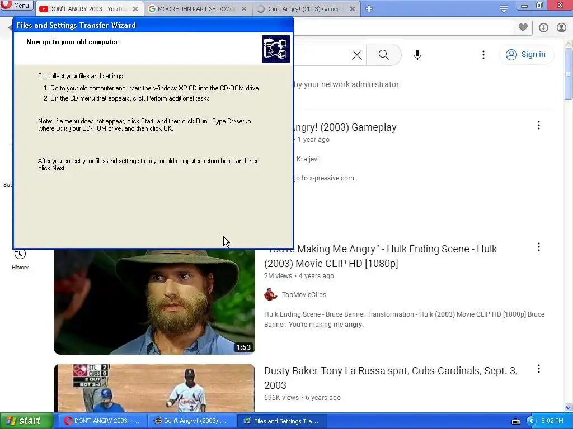Click the scrollbar down arrow
Viewport: 573px width, 429px height.
pos(568,407)
